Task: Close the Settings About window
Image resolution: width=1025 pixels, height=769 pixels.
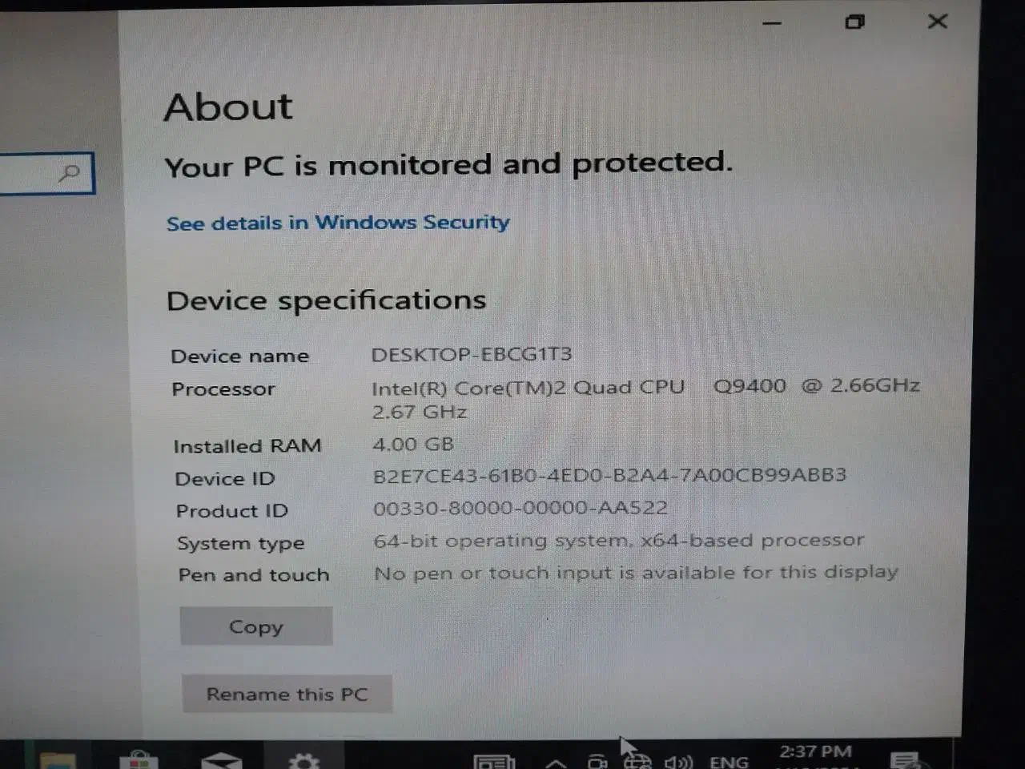Action: coord(938,21)
